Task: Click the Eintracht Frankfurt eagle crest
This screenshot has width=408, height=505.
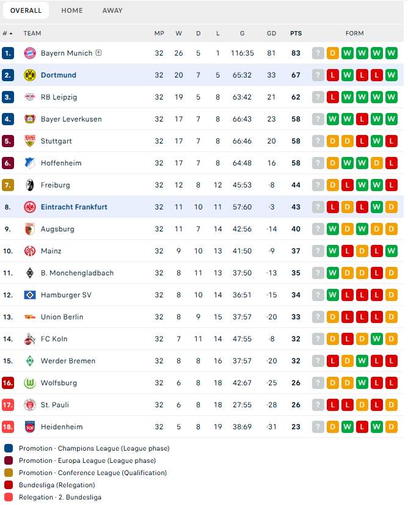Action: coord(30,207)
